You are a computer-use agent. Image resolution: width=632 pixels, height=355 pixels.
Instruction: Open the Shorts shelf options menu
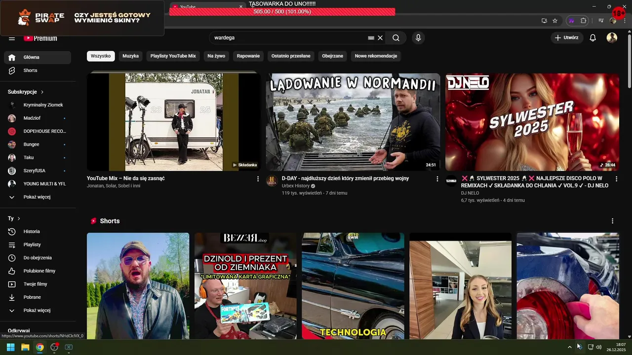(613, 221)
